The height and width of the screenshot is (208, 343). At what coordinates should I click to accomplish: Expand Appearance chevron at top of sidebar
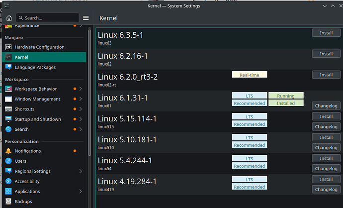(81, 26)
